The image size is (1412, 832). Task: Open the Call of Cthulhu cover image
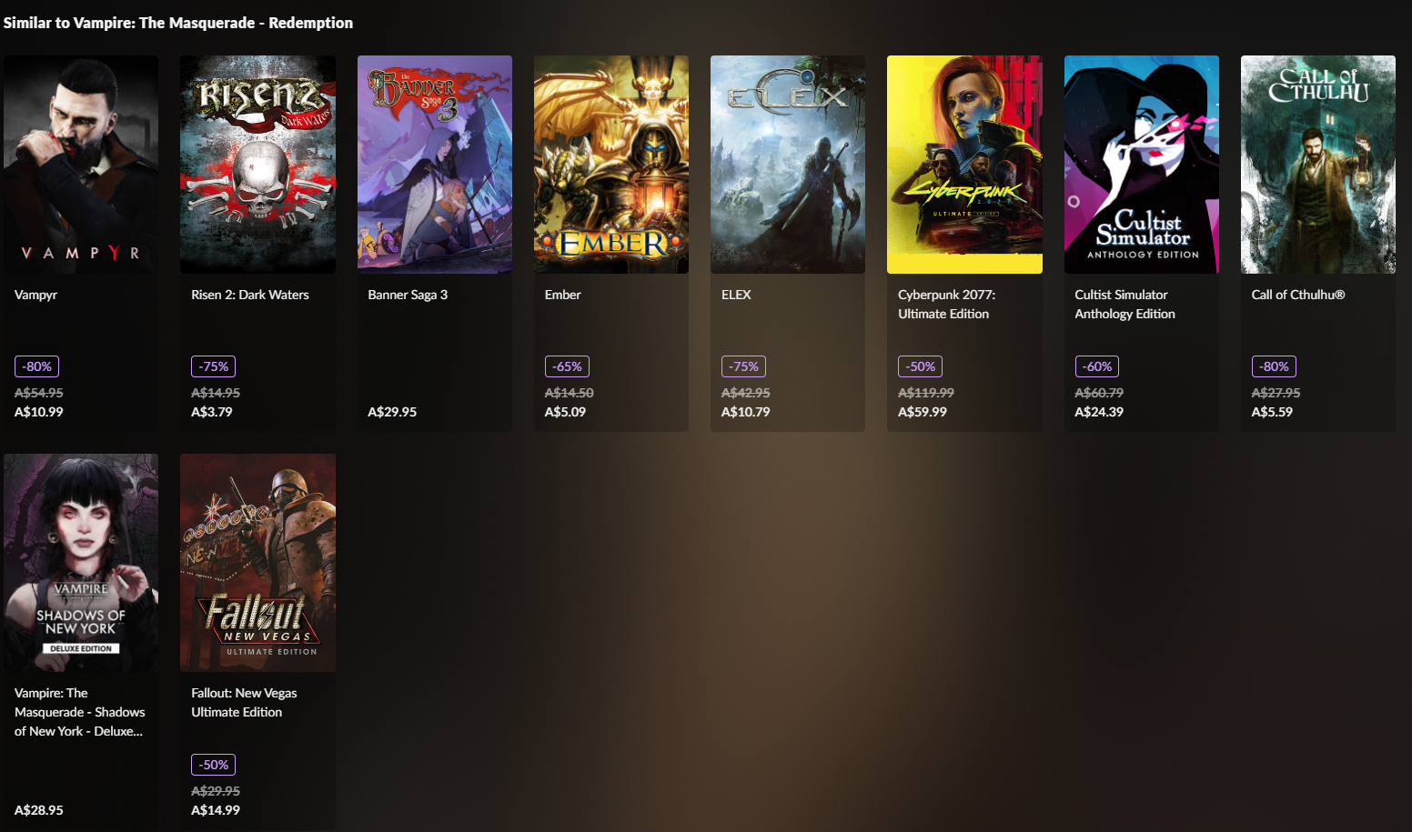coord(1318,165)
